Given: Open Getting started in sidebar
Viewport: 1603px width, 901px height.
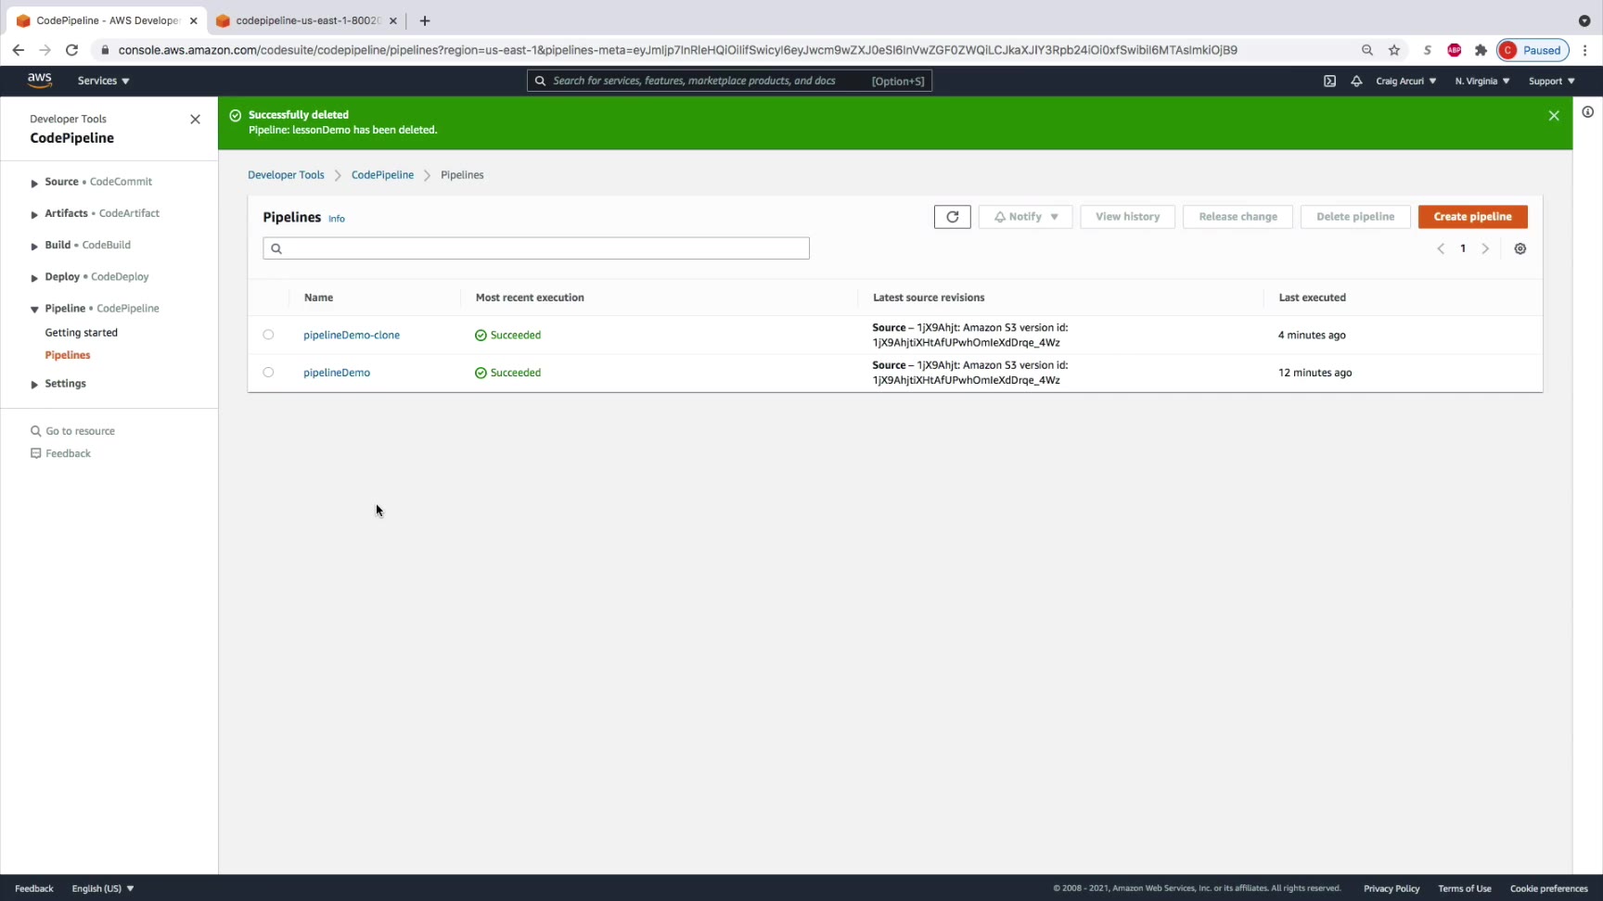Looking at the screenshot, I should (82, 333).
